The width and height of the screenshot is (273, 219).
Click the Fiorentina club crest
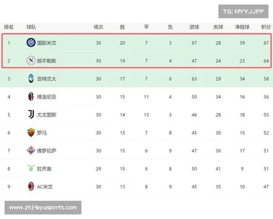[30, 151]
